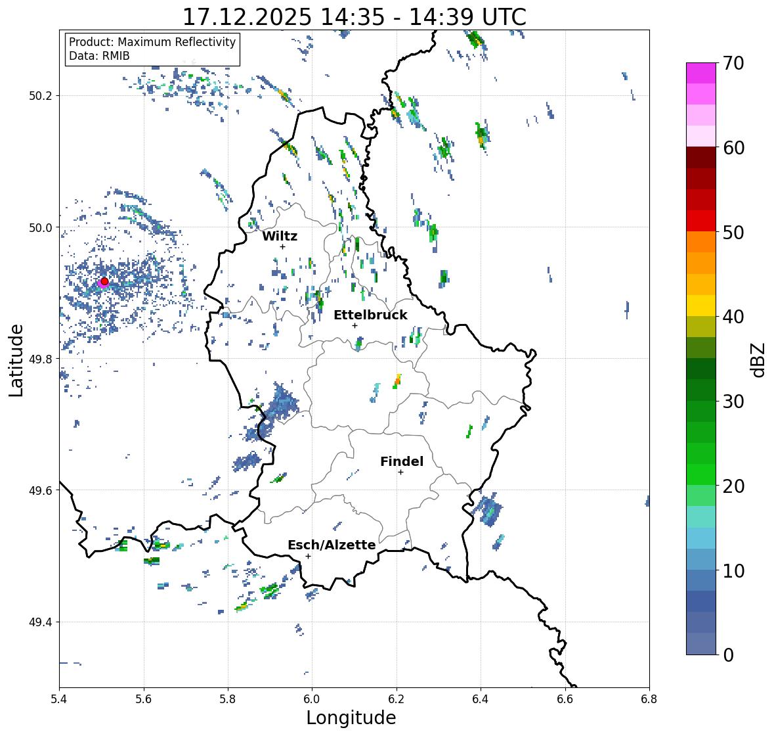Screen dimensions: 774x734
Task: Click the Esch/Alzette station label
Action: coord(332,545)
